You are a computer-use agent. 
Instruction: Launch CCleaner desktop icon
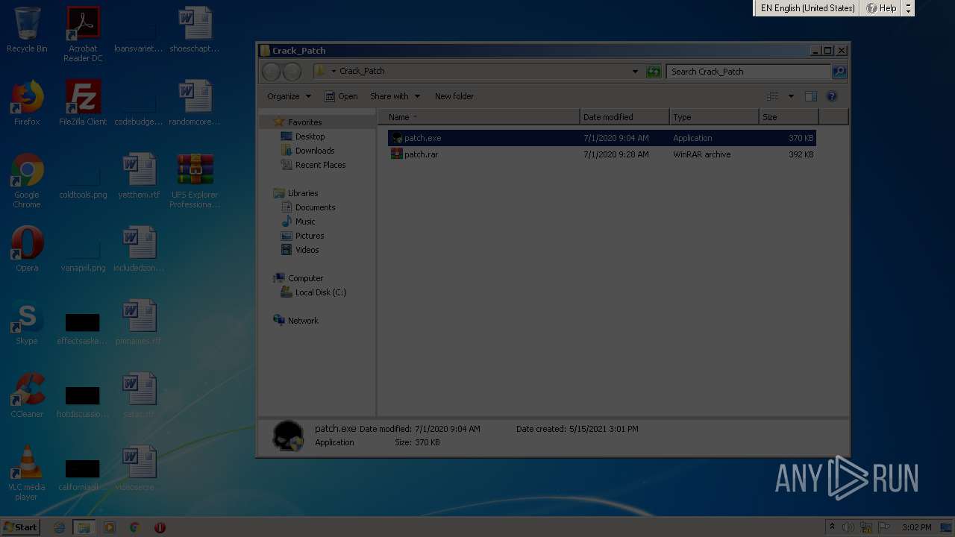pos(27,395)
